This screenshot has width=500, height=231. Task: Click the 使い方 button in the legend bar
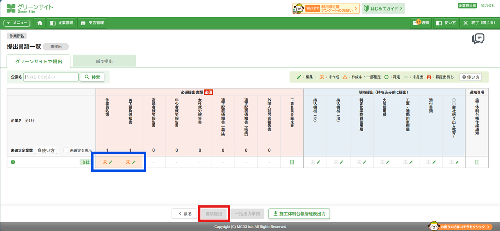point(471,77)
